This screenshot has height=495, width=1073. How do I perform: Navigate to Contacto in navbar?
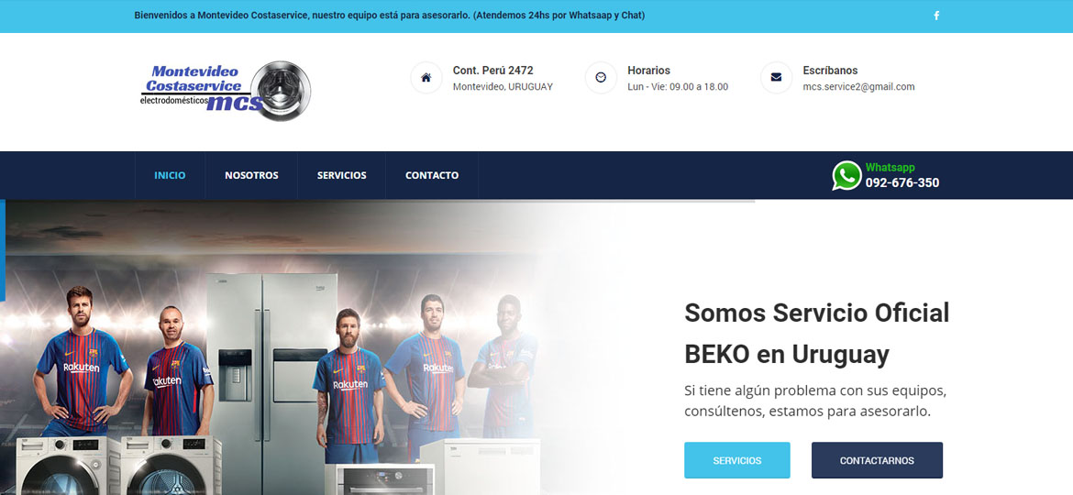pyautogui.click(x=432, y=175)
